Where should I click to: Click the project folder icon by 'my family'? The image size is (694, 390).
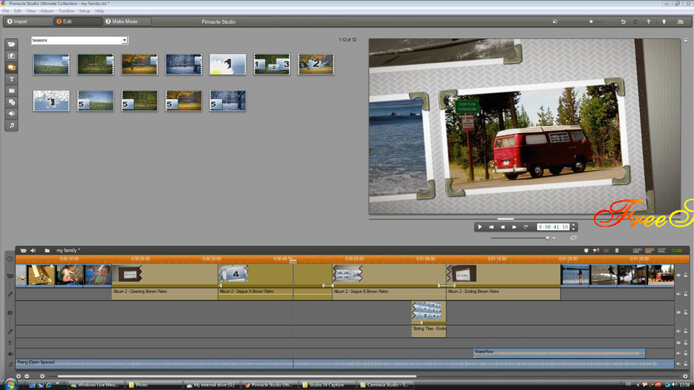click(x=47, y=251)
